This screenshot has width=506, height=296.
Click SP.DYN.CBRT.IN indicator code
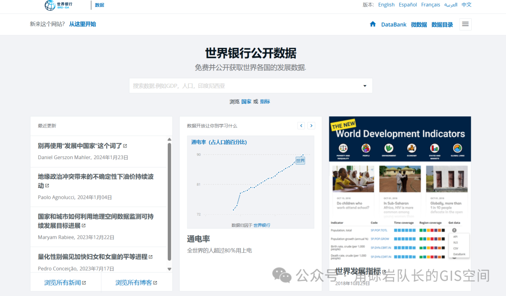381,248
